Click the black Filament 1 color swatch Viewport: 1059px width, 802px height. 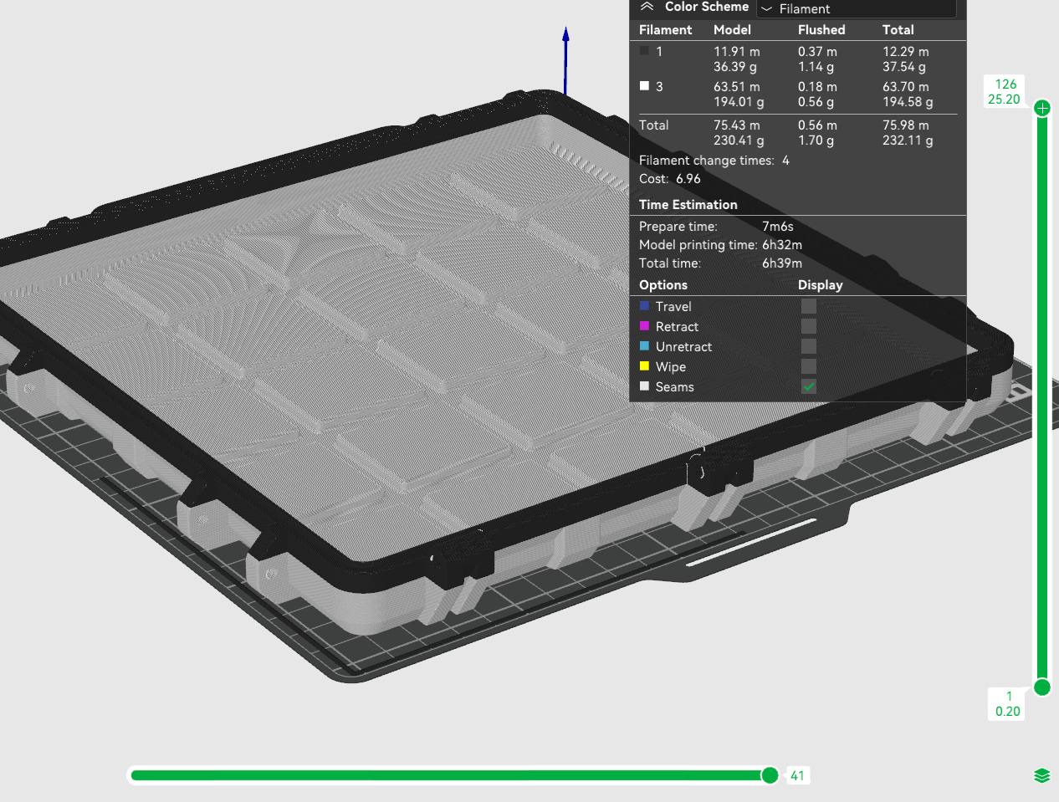[644, 50]
